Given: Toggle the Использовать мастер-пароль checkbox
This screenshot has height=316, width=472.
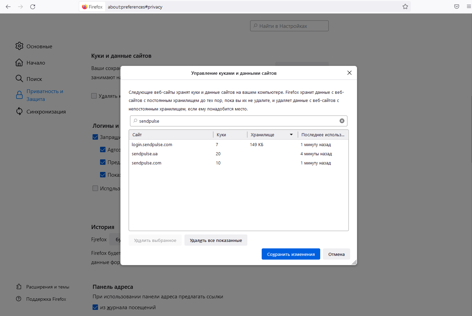Looking at the screenshot, I should [95, 188].
